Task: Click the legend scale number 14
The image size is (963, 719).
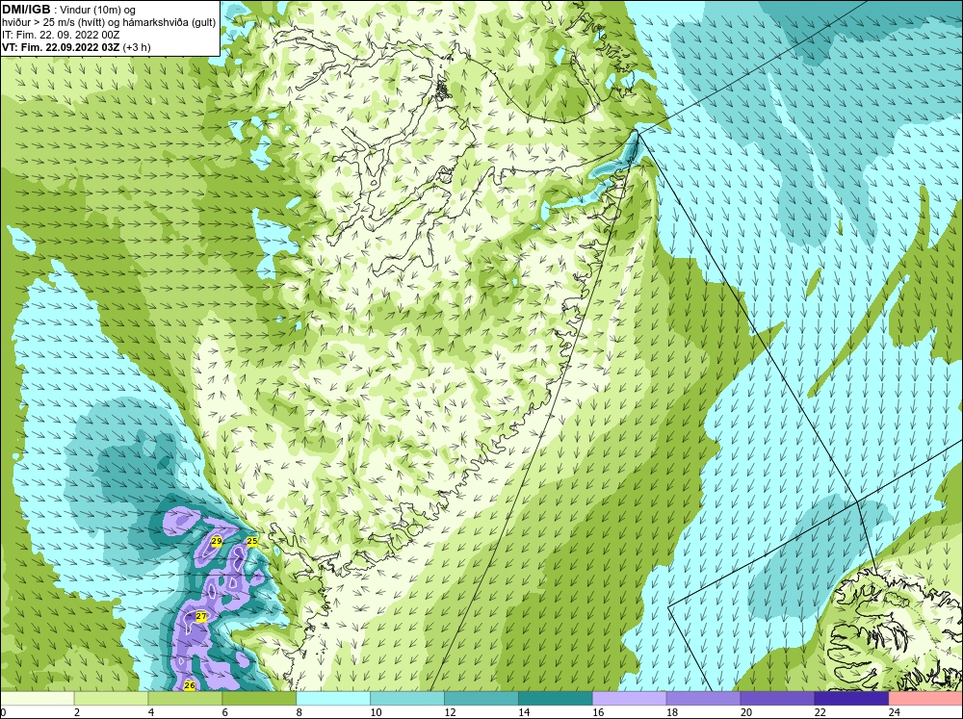Action: [x=525, y=712]
